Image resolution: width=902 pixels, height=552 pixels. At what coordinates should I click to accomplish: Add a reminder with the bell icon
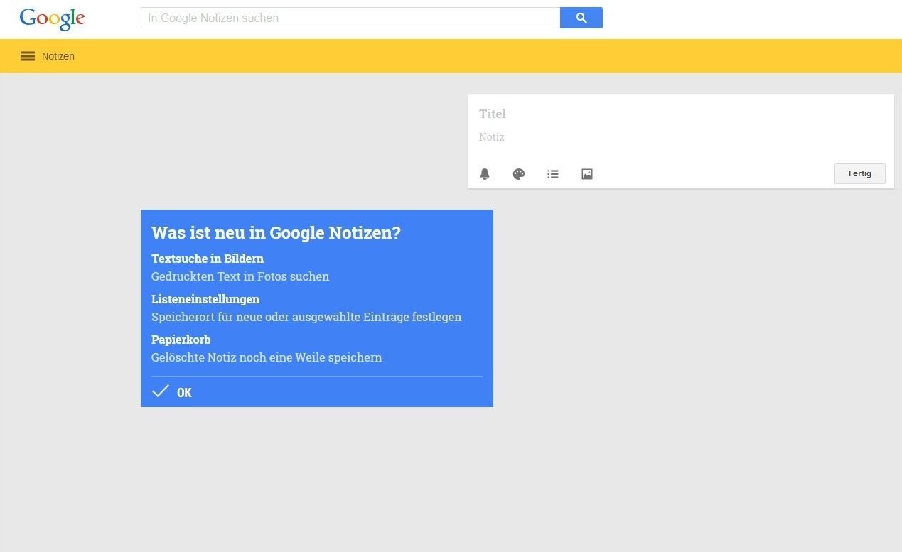tap(485, 174)
